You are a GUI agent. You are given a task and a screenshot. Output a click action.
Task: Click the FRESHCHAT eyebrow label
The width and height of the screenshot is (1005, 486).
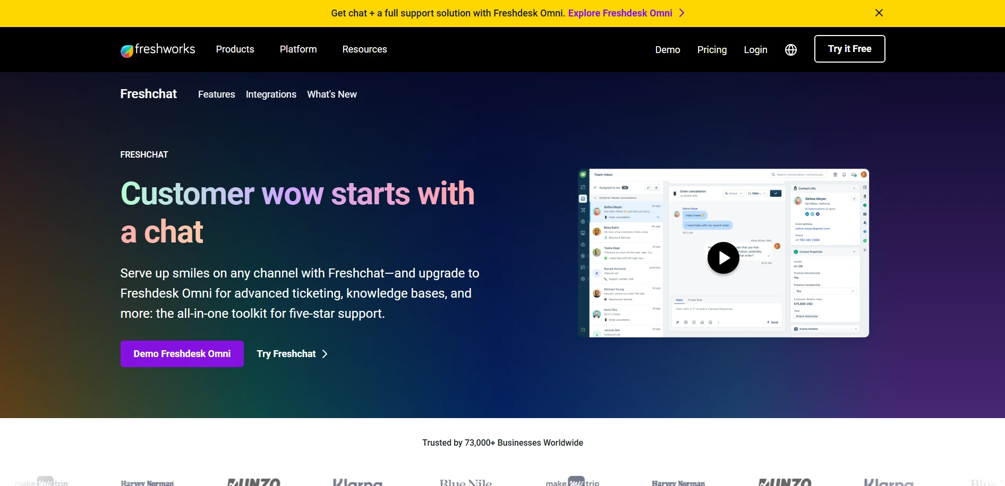[x=144, y=154]
